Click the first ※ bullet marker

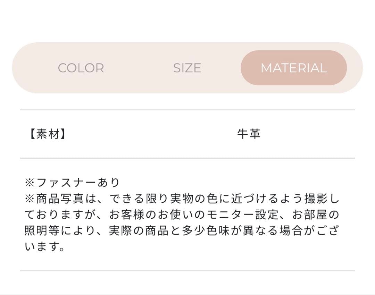pos(30,181)
